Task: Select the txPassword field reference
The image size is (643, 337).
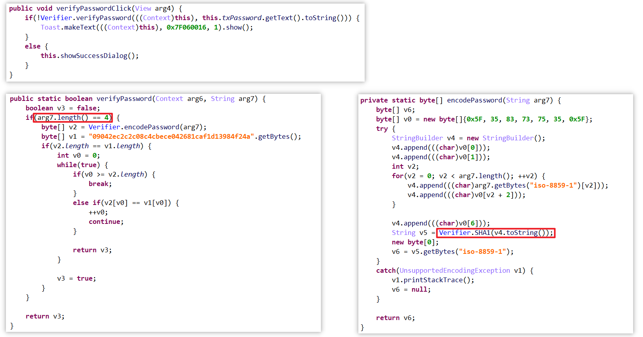Action: click(x=242, y=18)
